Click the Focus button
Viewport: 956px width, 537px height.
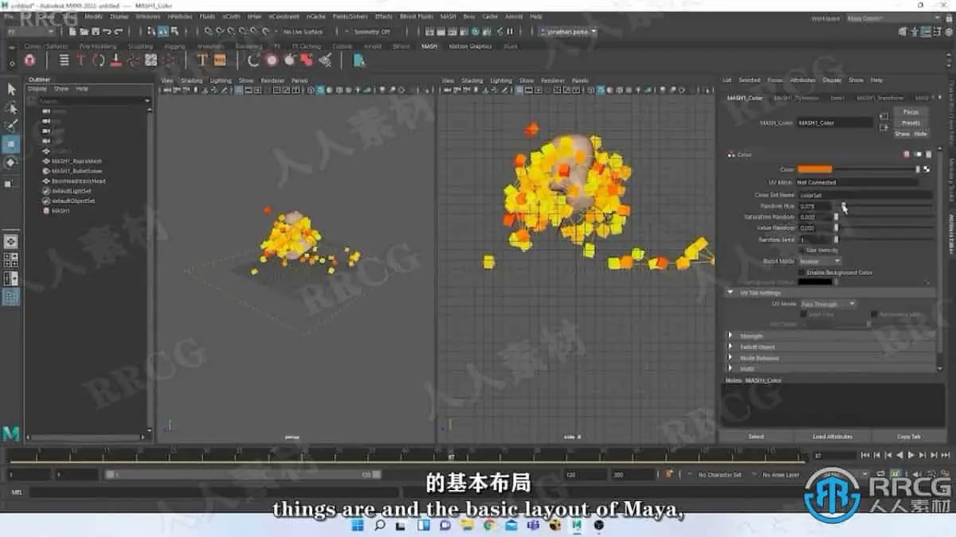pyautogui.click(x=911, y=112)
